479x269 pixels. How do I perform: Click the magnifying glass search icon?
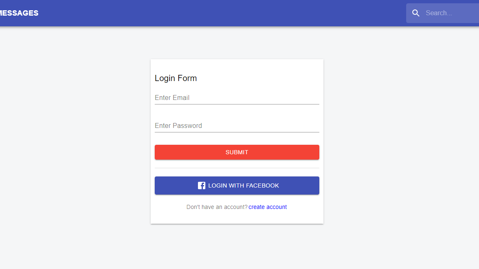pyautogui.click(x=416, y=13)
